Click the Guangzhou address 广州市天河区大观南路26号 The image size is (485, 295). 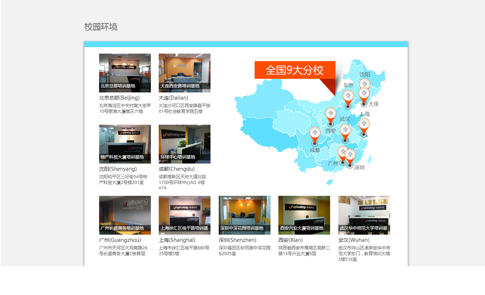[x=123, y=251]
